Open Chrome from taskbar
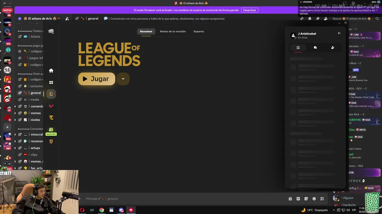The height and width of the screenshot is (214, 382). 101,210
